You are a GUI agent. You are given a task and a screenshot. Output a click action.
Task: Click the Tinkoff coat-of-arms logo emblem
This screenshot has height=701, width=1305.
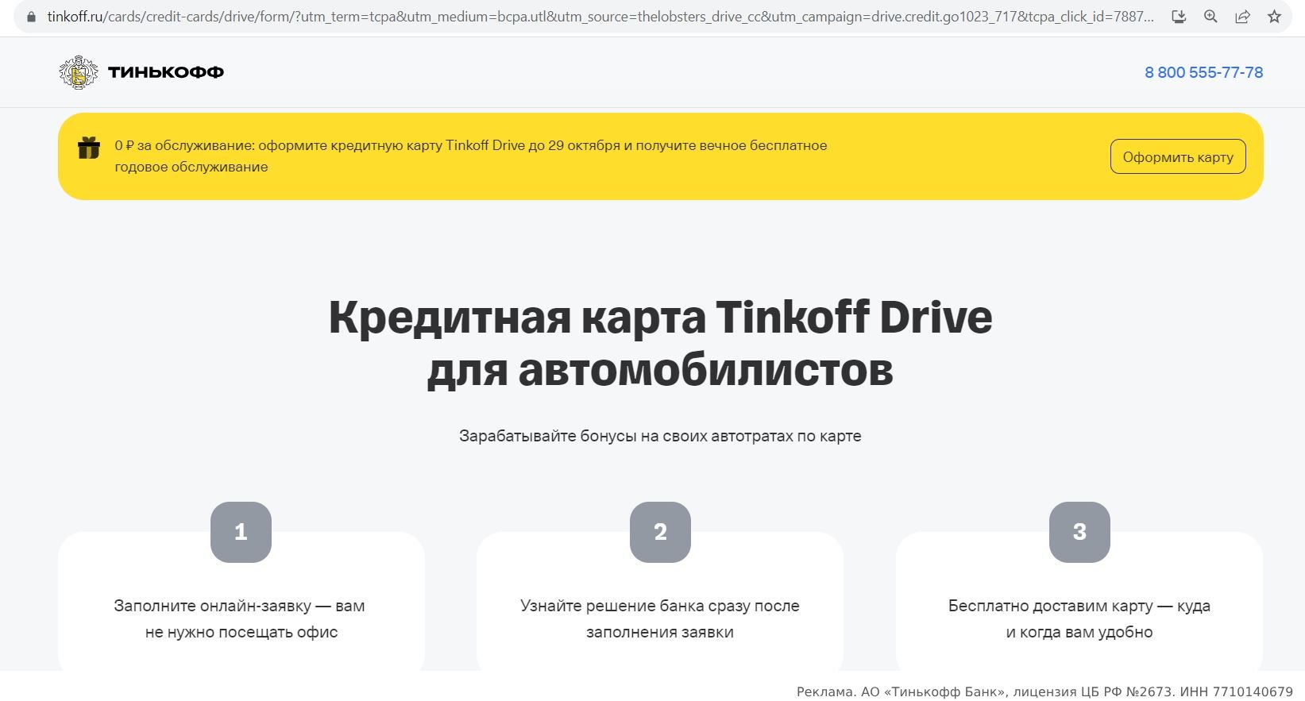(78, 72)
